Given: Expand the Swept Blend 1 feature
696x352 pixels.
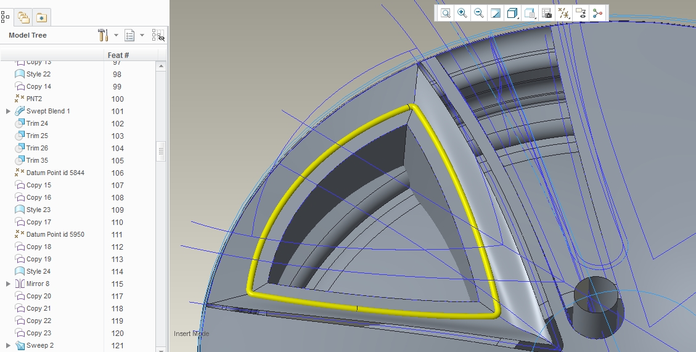Looking at the screenshot, I should 8,111.
